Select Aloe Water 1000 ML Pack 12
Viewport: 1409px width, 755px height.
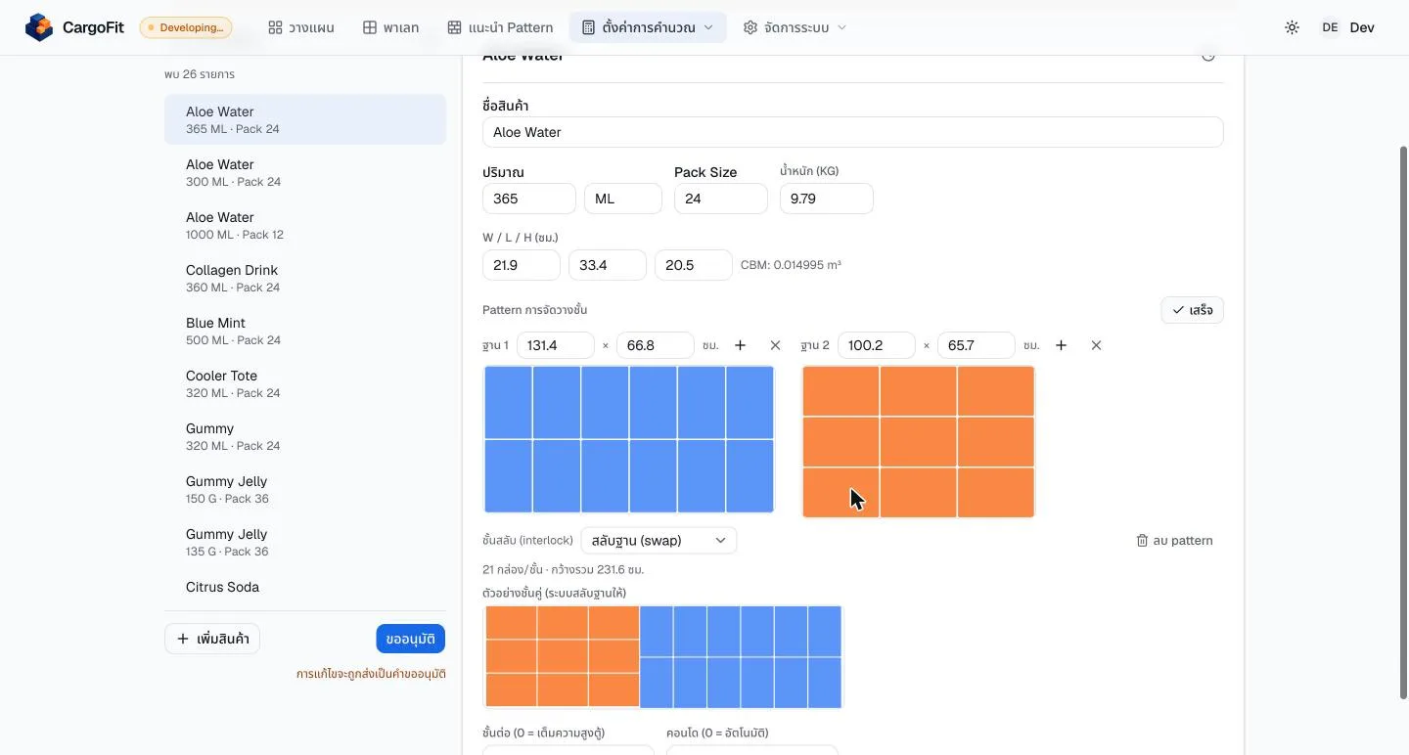[x=305, y=225]
